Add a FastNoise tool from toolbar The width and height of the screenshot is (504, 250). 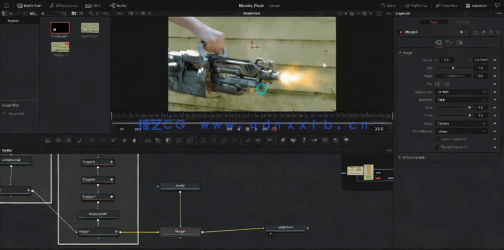tap(58, 140)
